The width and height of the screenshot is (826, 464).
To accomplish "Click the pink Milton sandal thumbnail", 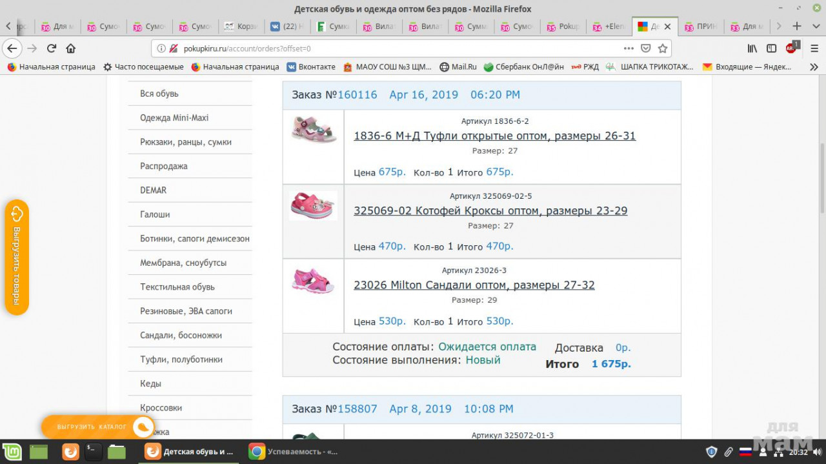I will (x=313, y=281).
